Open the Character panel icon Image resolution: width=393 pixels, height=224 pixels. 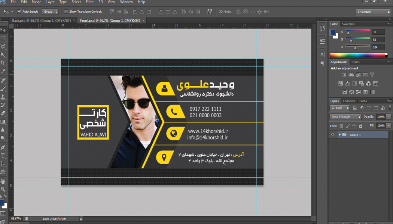point(322,55)
